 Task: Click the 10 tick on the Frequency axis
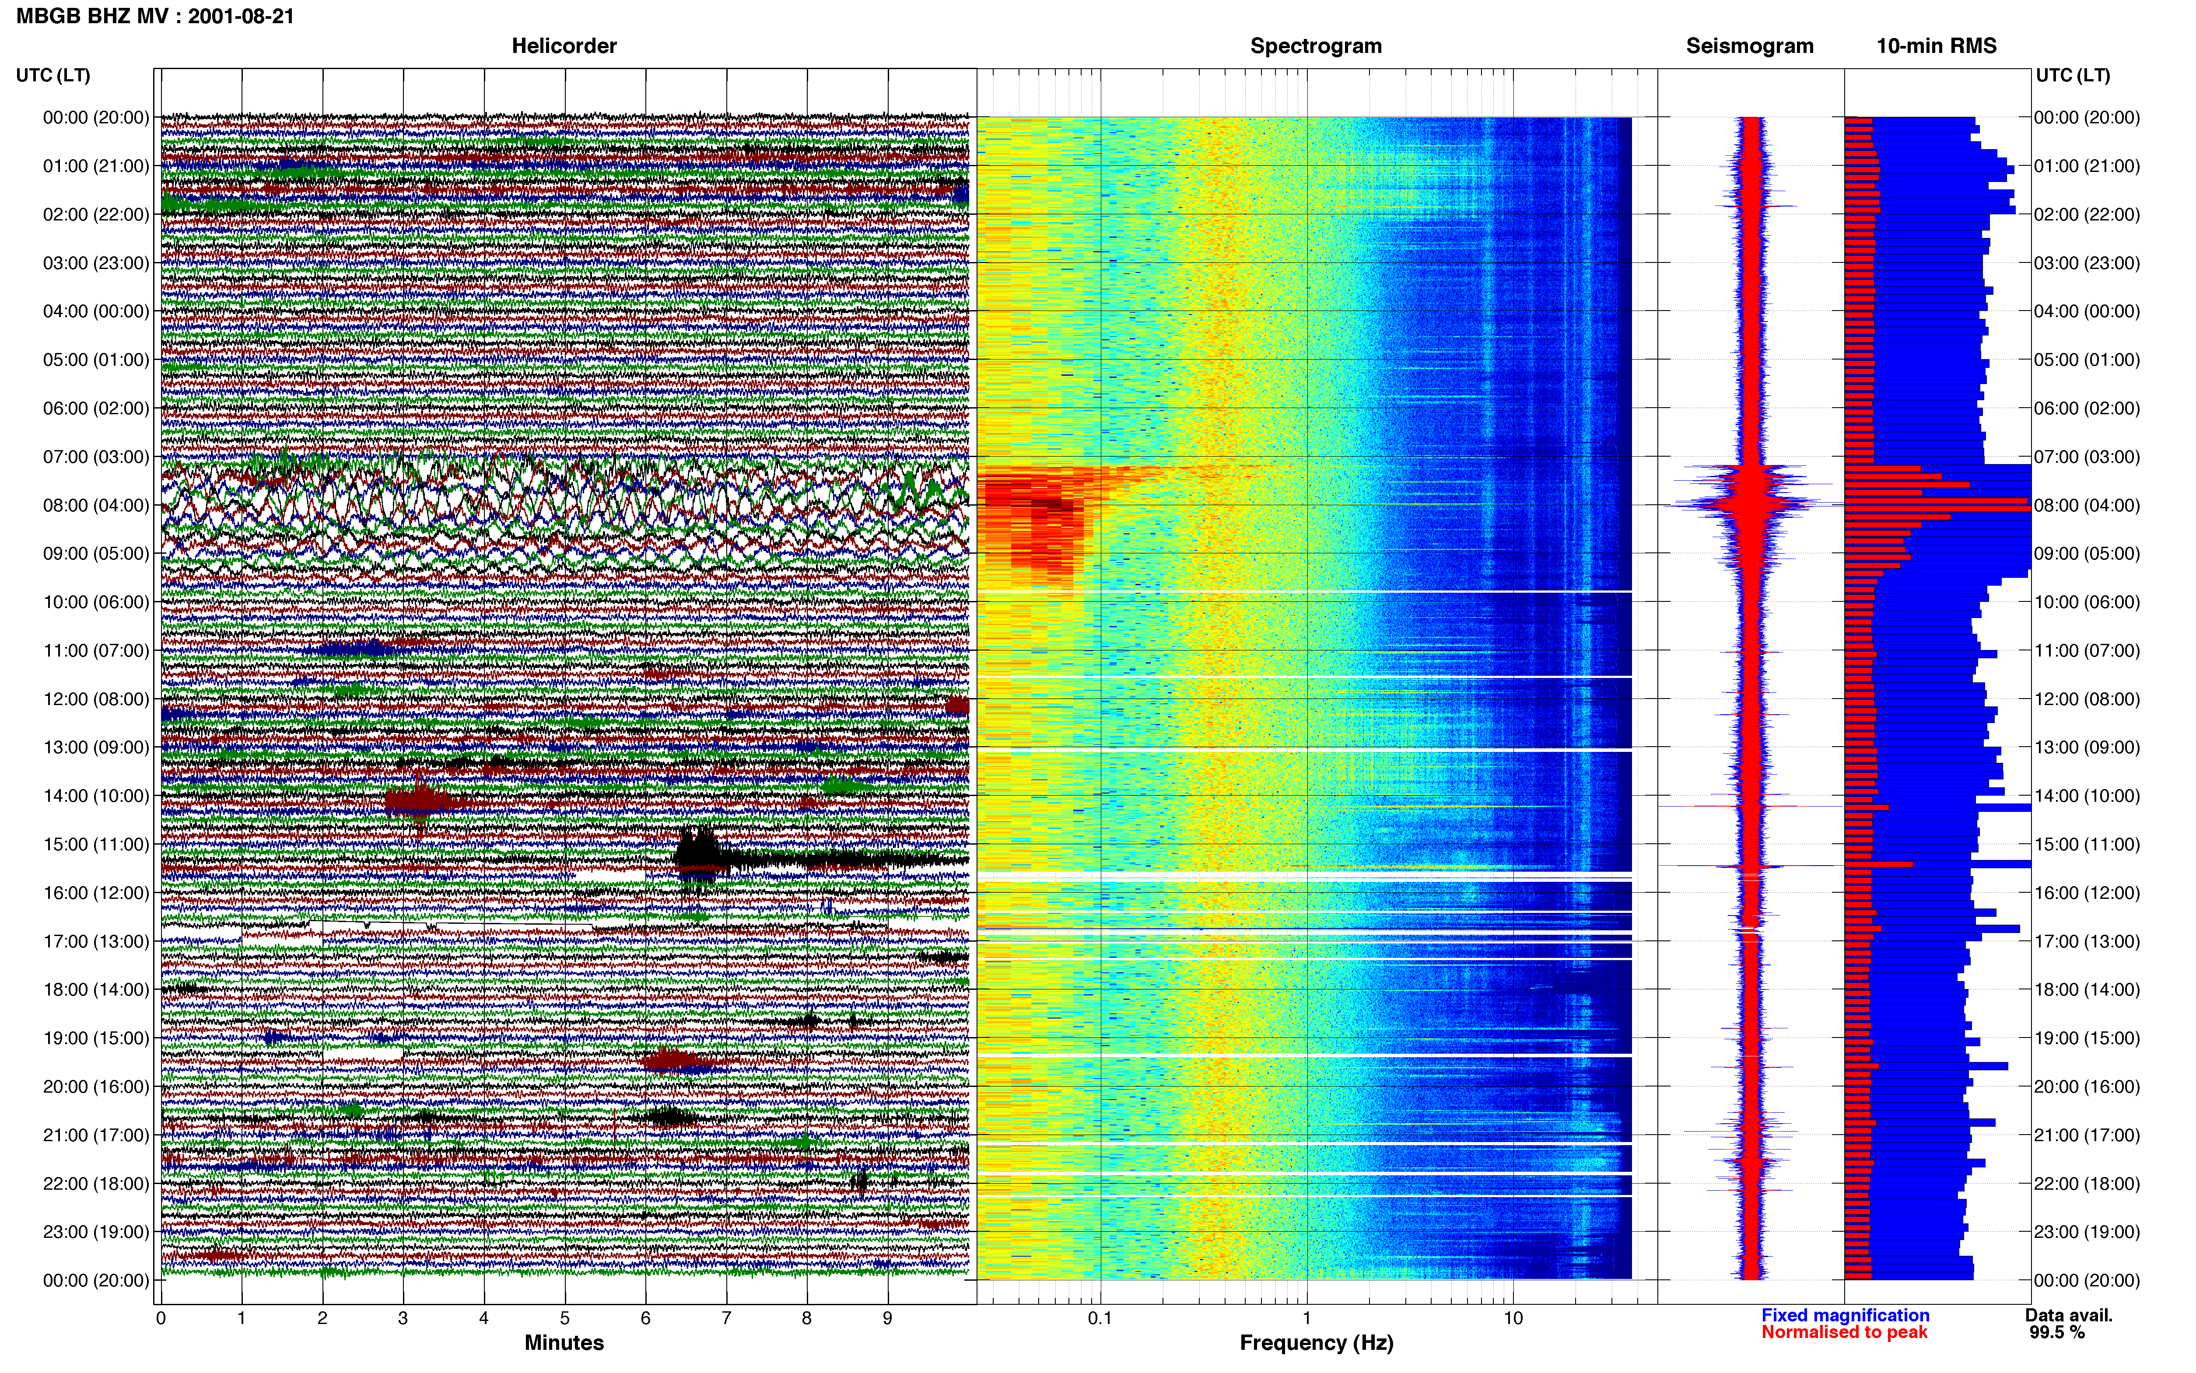click(x=1513, y=1317)
